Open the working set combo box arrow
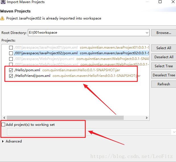Viewport: 176px width, 162px height. [174, 132]
